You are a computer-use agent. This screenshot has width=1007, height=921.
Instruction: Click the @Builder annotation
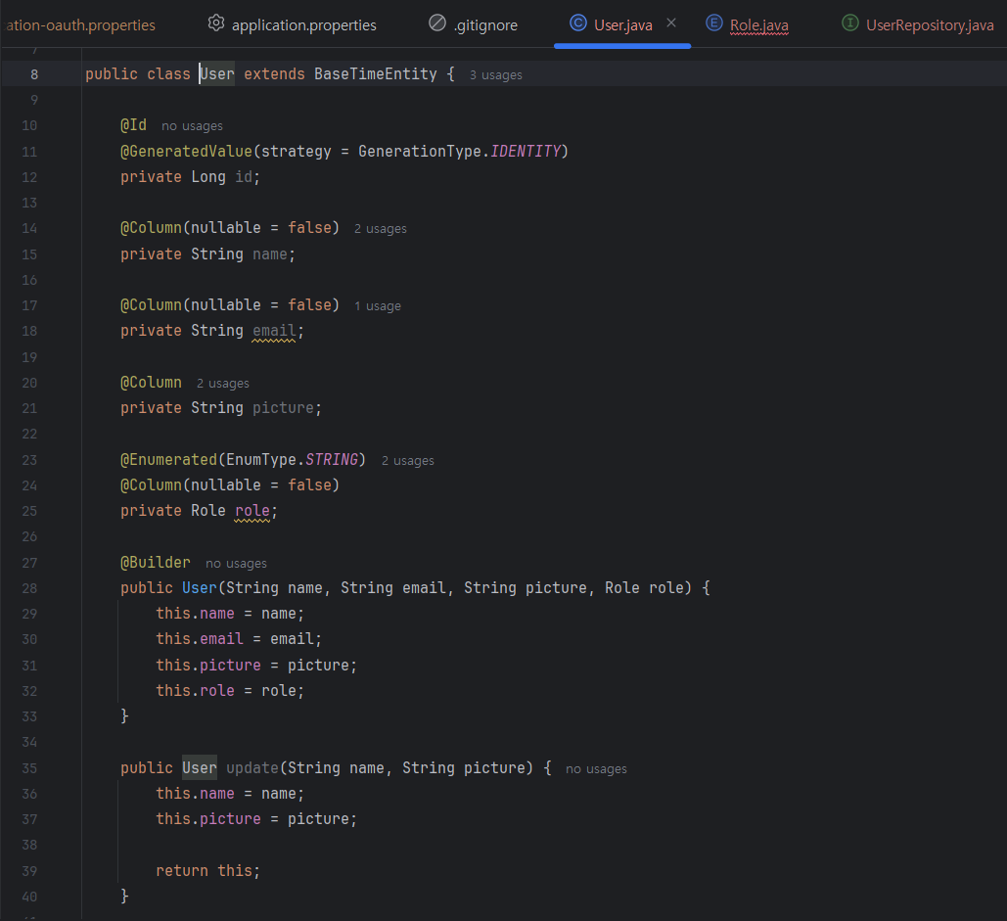[156, 562]
